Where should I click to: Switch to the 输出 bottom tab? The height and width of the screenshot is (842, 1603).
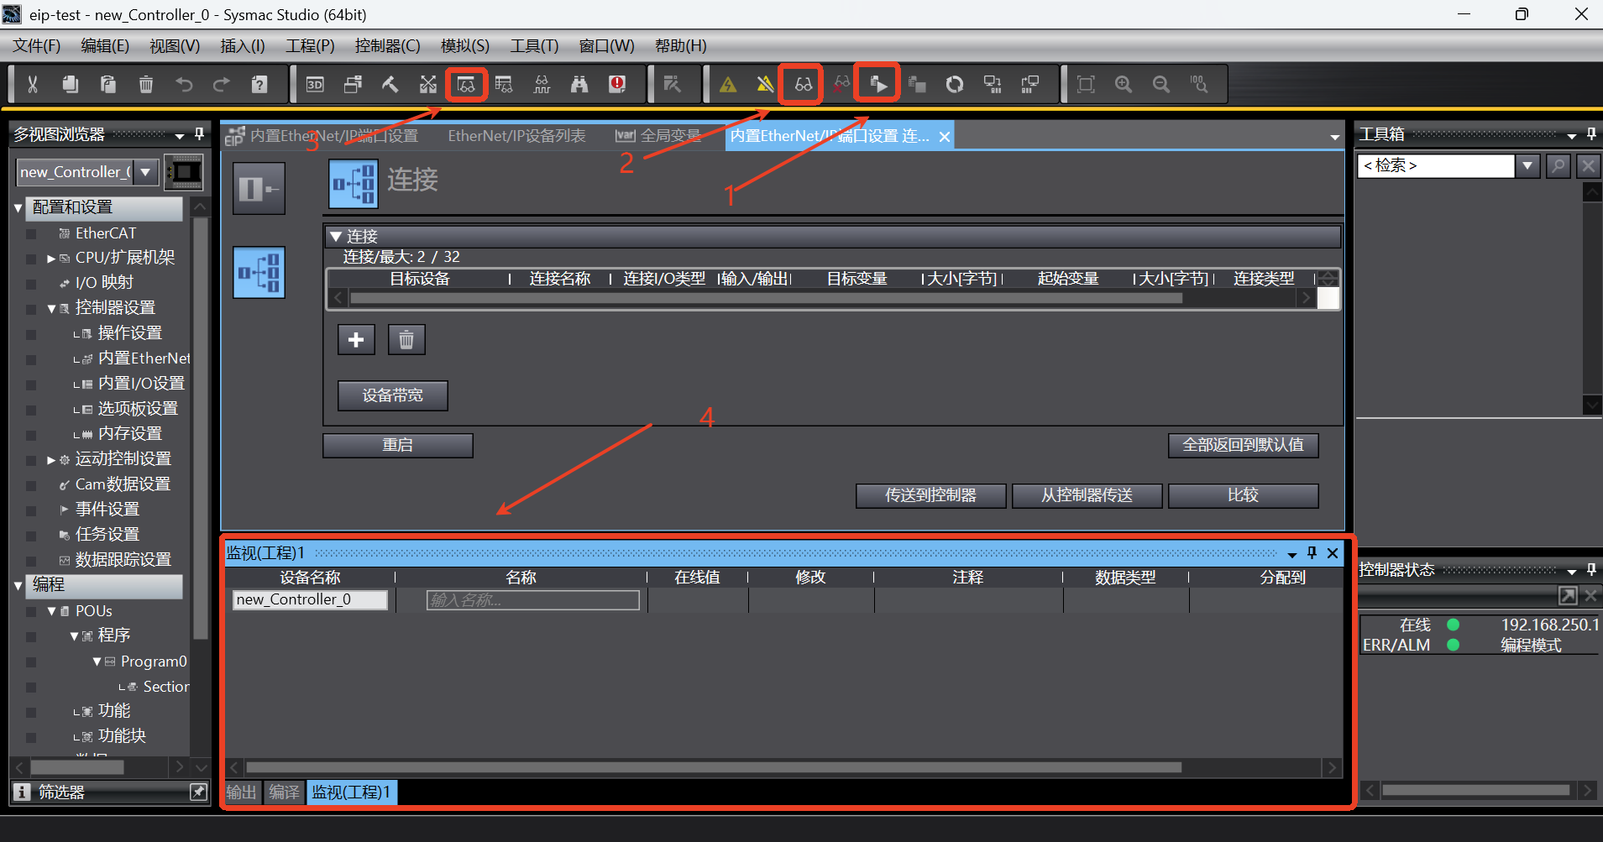coord(242,792)
